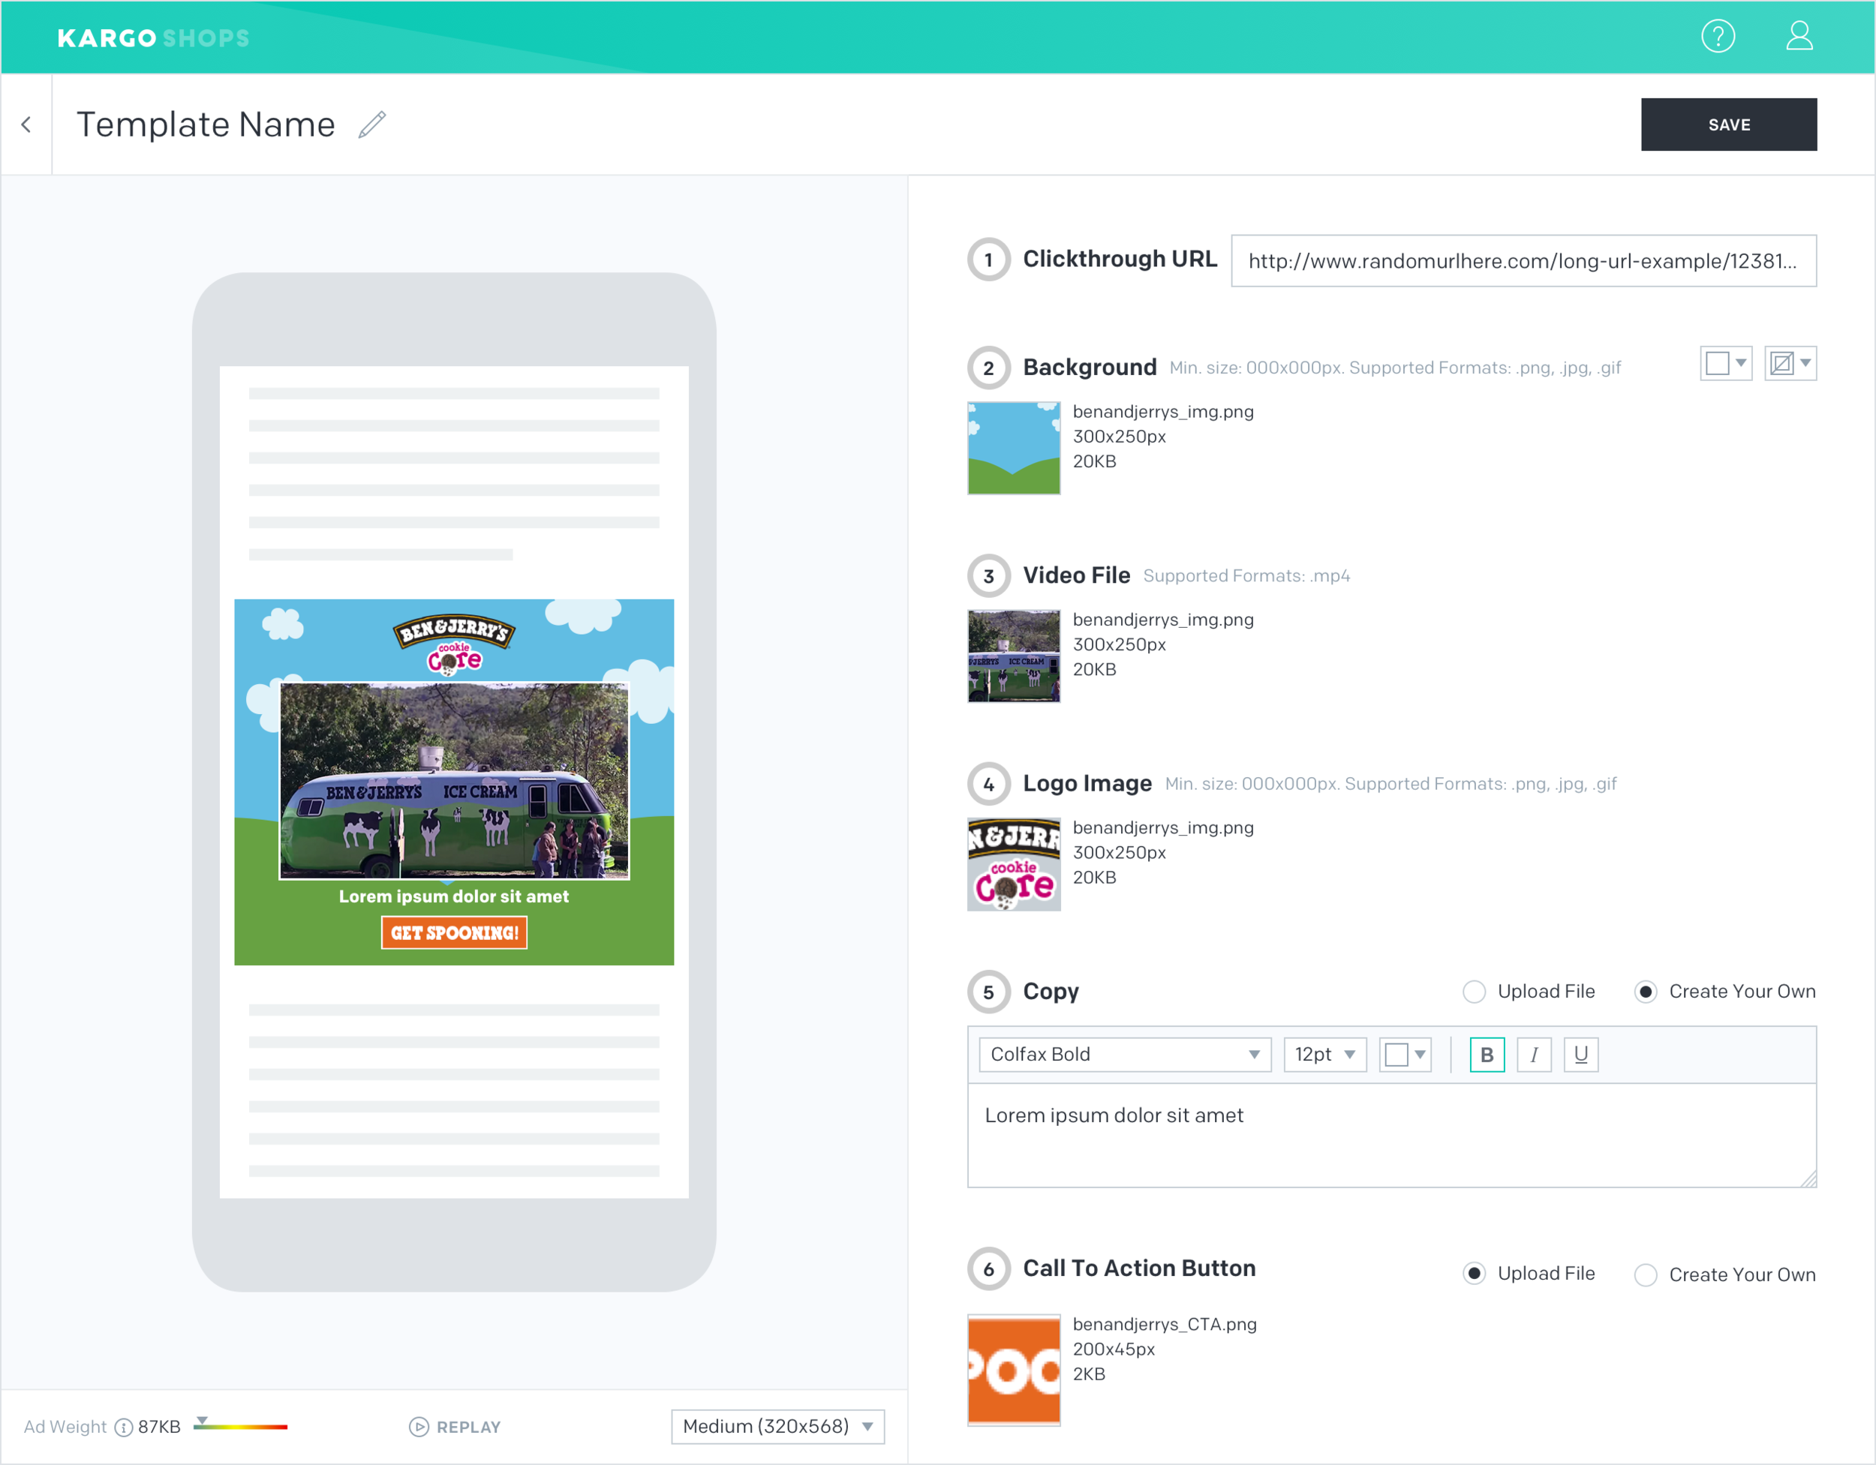Select Upload File for Copy
Image resolution: width=1876 pixels, height=1465 pixels.
(1474, 992)
